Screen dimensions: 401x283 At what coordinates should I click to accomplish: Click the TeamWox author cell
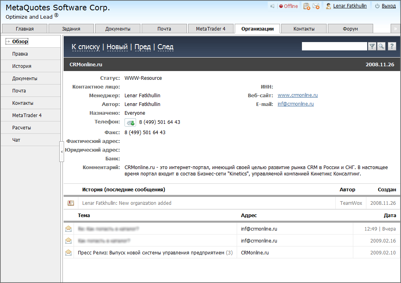(351, 203)
